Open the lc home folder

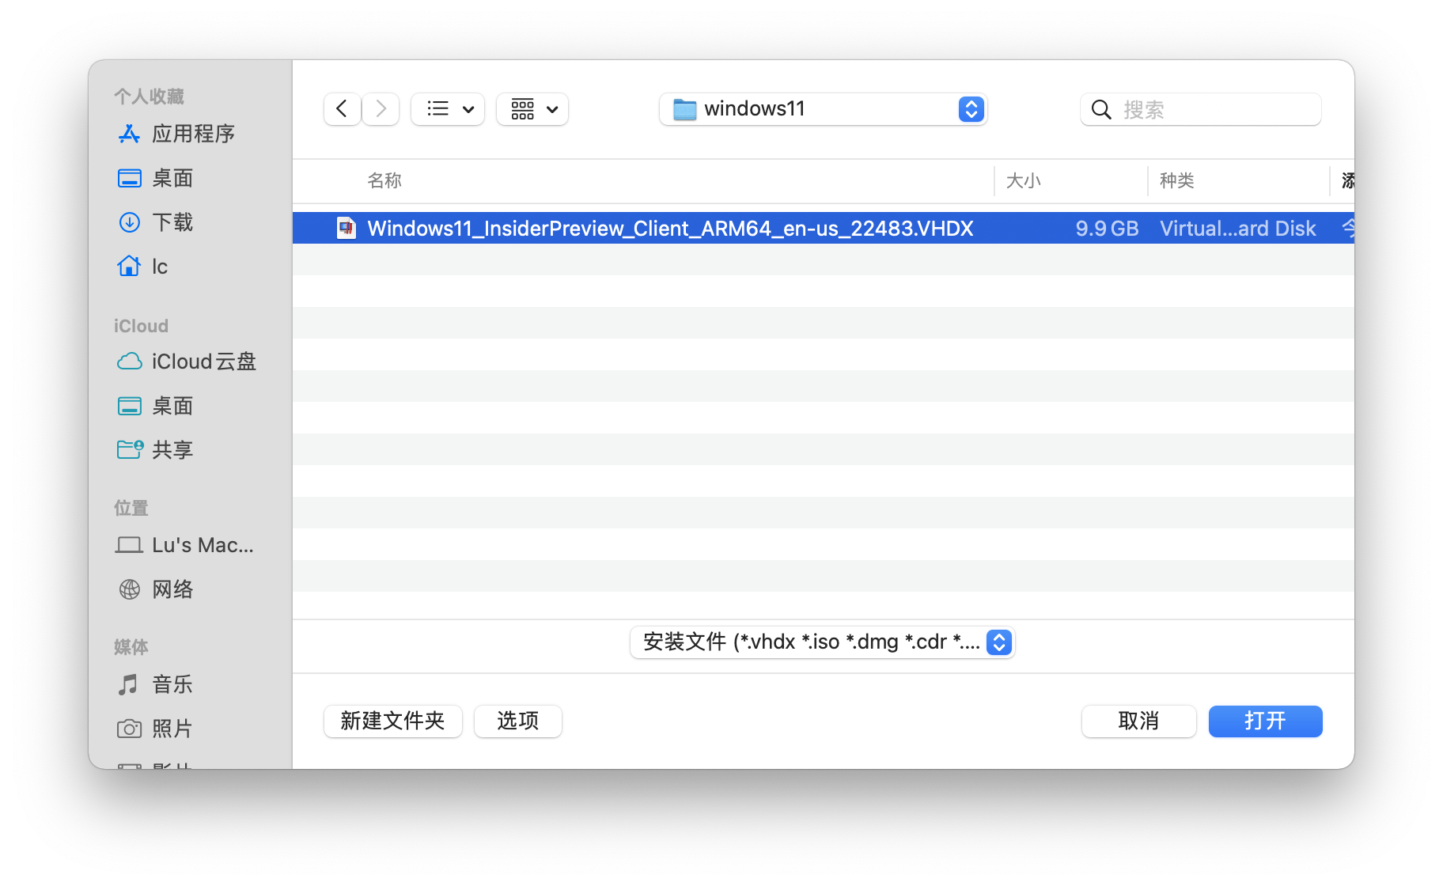159,267
